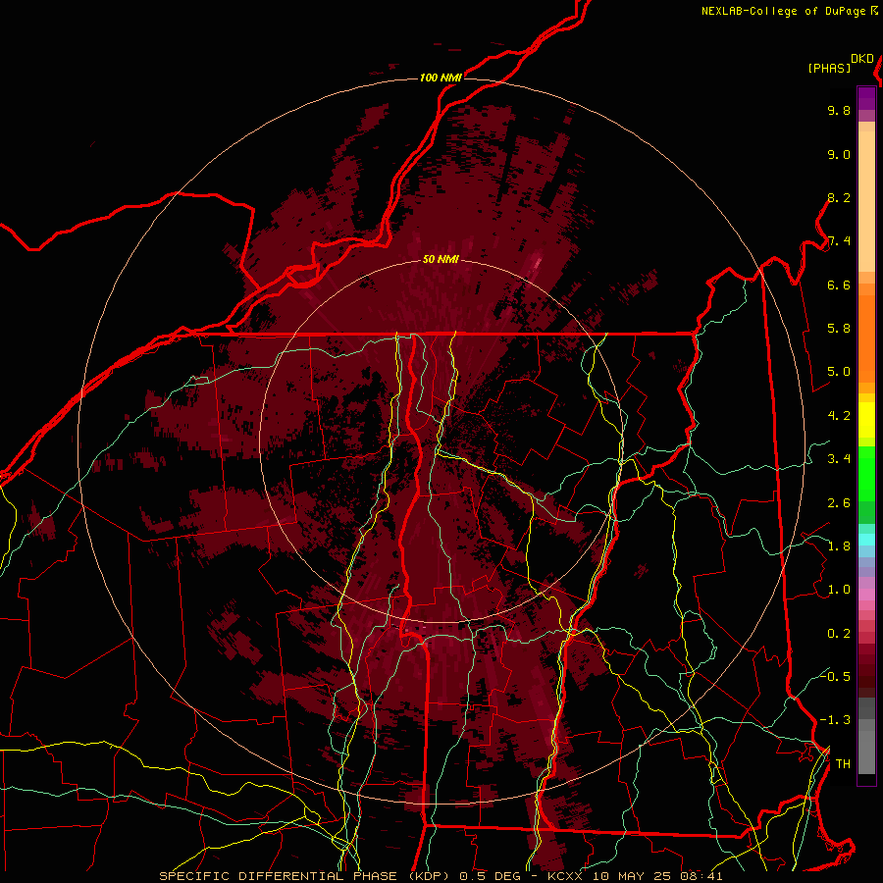Pick the purple top segment of color bar
This screenshot has width=883, height=883.
(x=866, y=98)
